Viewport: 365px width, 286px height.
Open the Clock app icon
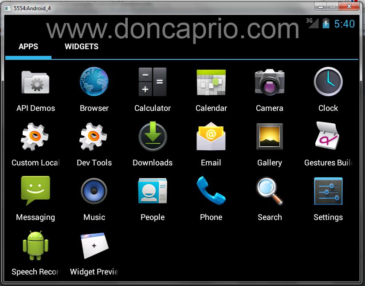coord(328,82)
